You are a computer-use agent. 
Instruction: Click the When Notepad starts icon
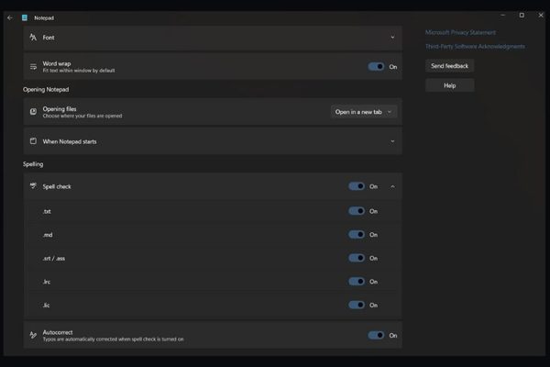click(x=33, y=141)
